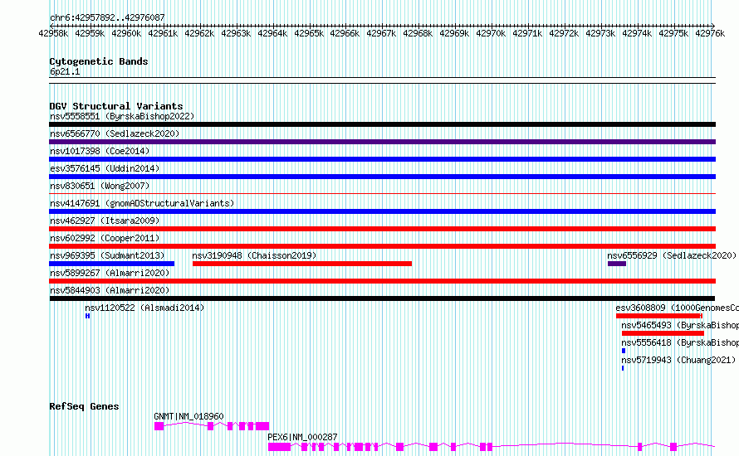Open the nsv5556418 variant label
Image resolution: width=739 pixels, height=456 pixels.
pyautogui.click(x=679, y=342)
